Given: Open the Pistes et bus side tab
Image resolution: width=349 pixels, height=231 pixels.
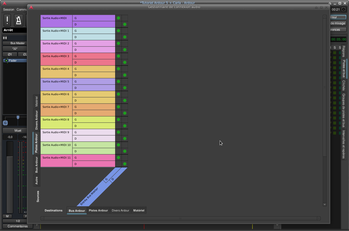Looking at the screenshot, I should click(344, 68).
